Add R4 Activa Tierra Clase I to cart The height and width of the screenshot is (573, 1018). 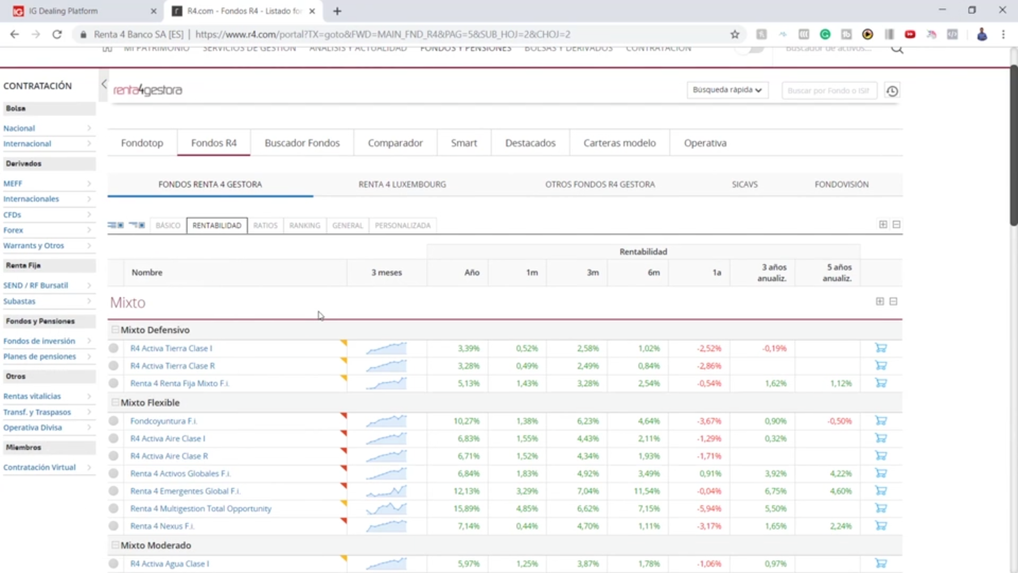pyautogui.click(x=881, y=348)
